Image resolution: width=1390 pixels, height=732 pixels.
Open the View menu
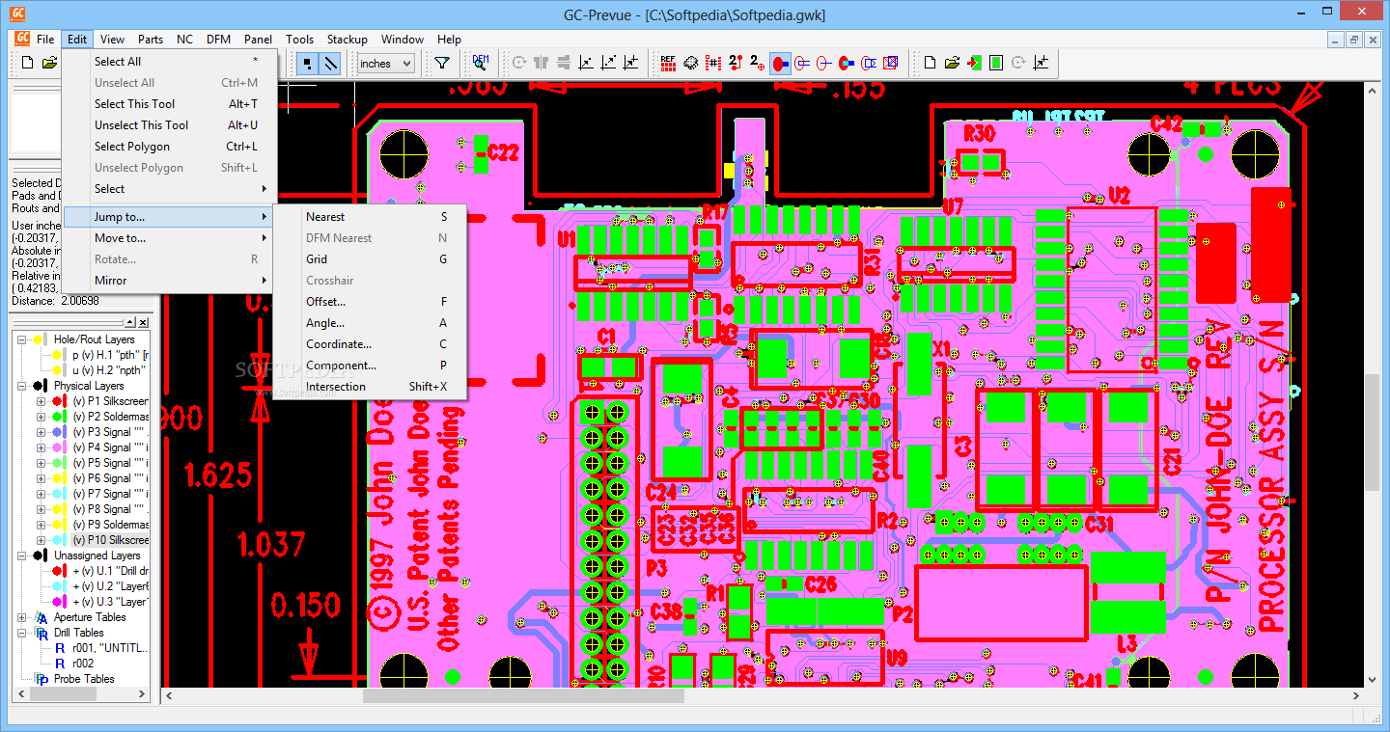(x=112, y=40)
